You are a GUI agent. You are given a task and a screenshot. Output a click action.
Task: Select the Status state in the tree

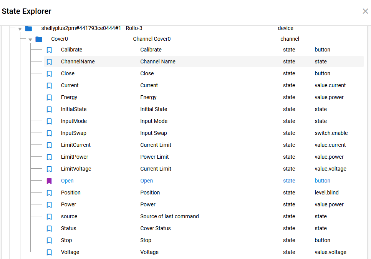coord(69,228)
